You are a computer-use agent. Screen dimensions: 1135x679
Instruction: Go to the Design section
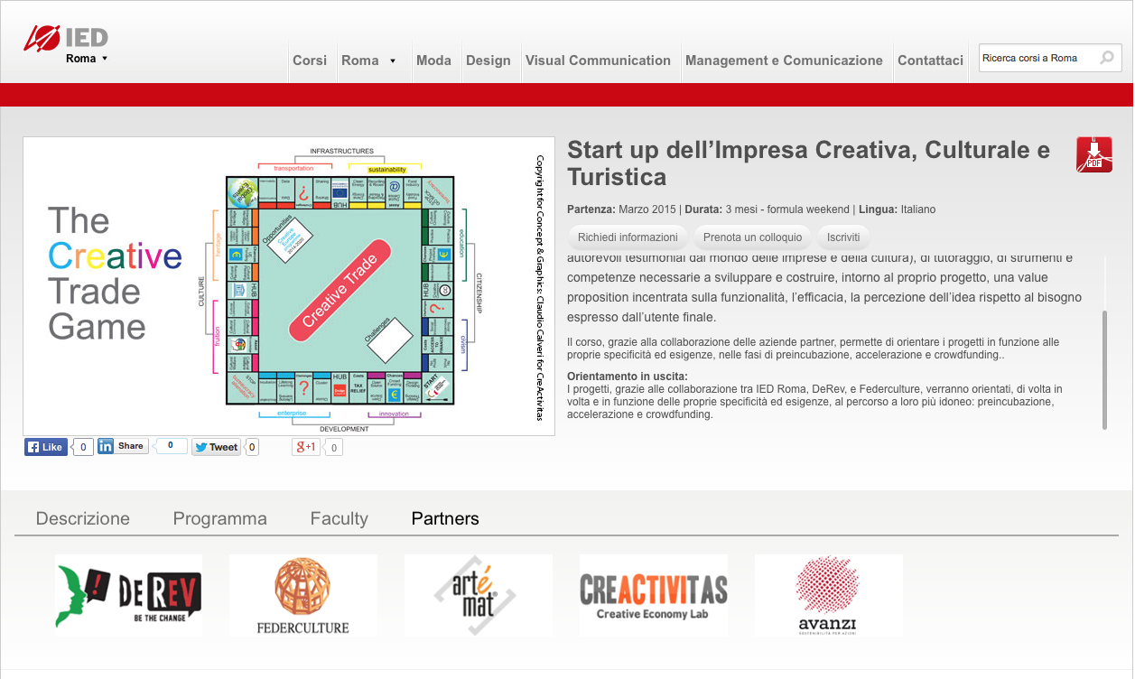(488, 60)
